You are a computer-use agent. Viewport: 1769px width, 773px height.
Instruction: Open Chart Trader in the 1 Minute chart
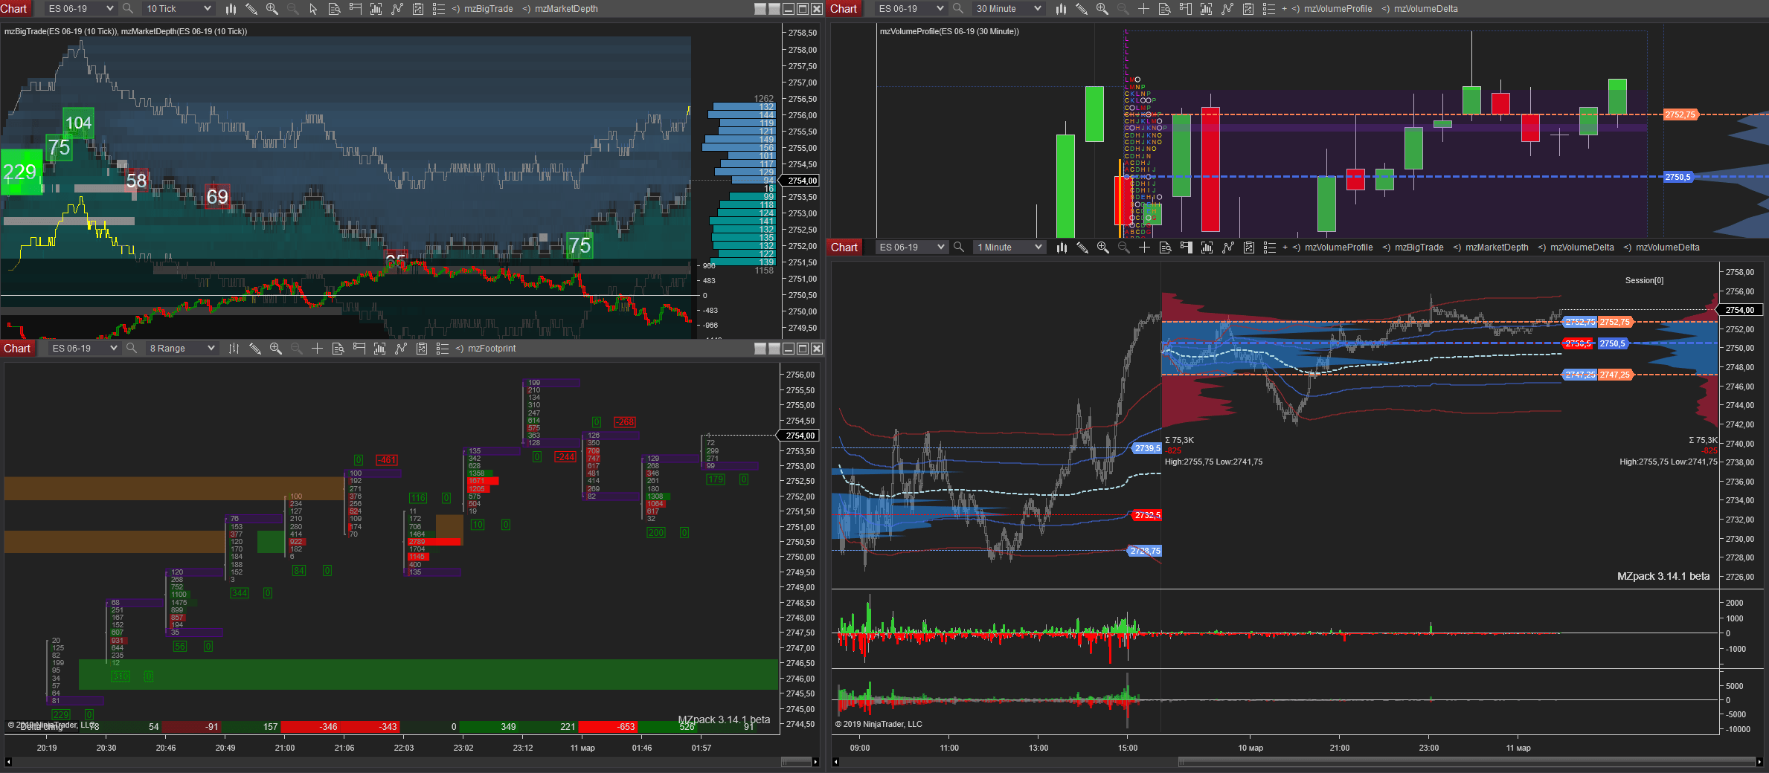pos(1186,248)
